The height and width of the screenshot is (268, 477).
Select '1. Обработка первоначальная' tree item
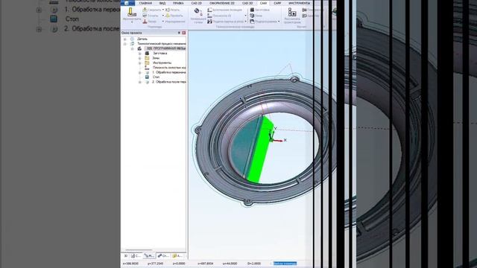tap(169, 73)
